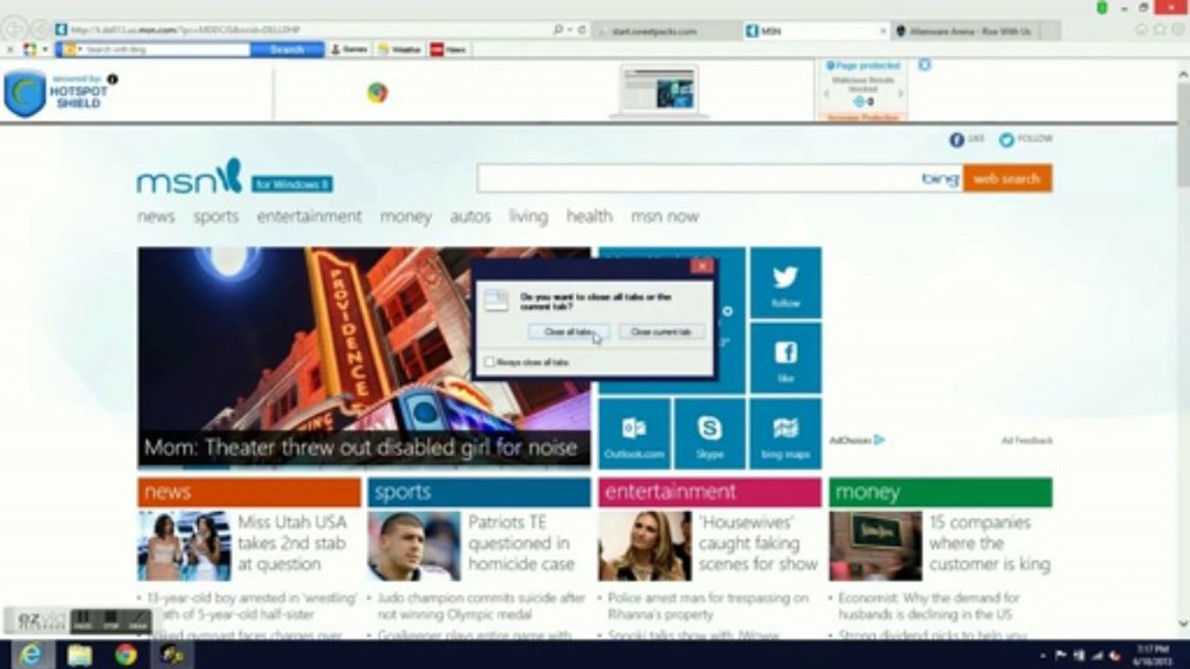Click the Weather toolbar button
1190x669 pixels.
pyautogui.click(x=400, y=49)
